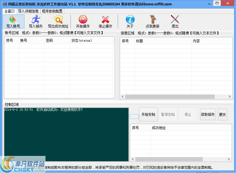This screenshot has height=173, width=236.
Task: Minimize the window
Action: 209,4
